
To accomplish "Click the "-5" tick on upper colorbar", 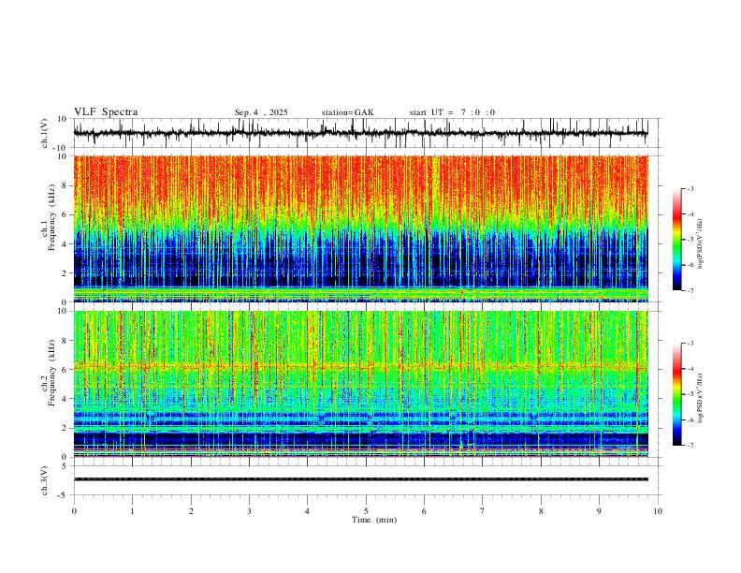I will coord(690,240).
